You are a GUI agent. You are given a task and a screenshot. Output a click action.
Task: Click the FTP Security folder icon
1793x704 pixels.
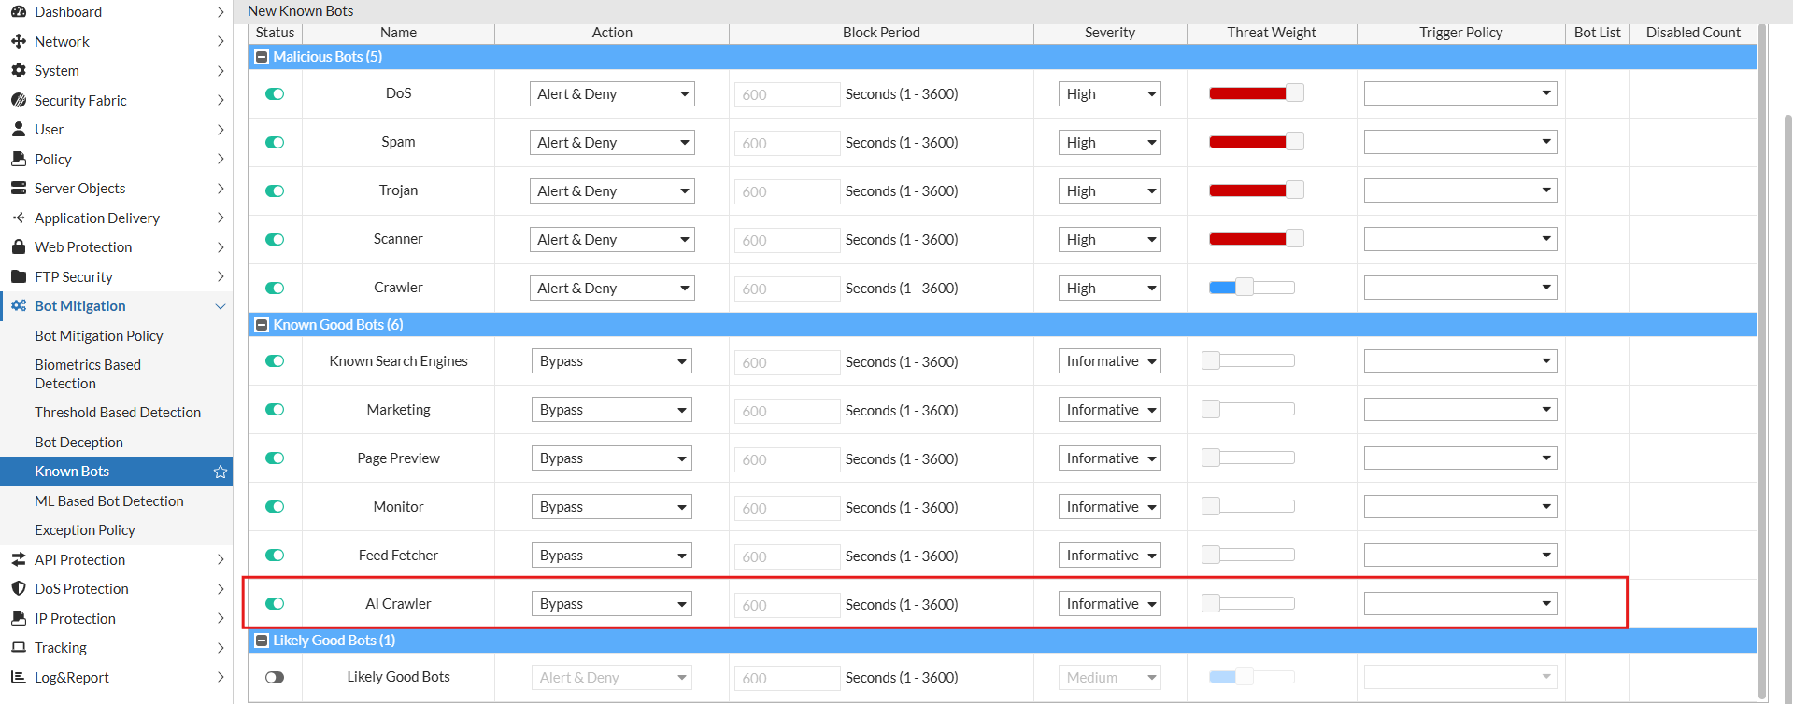click(19, 276)
